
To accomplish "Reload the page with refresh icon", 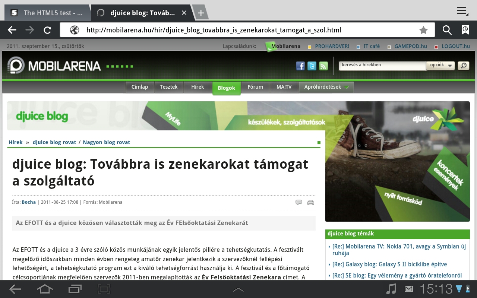I will pyautogui.click(x=47, y=30).
